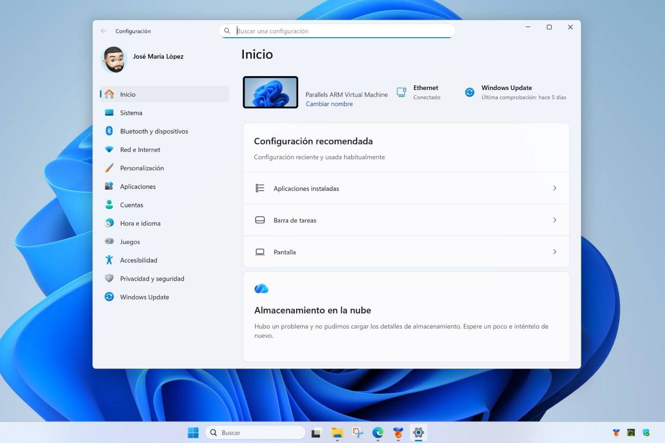Open the Cuentas section
The width and height of the screenshot is (665, 443).
point(164,205)
